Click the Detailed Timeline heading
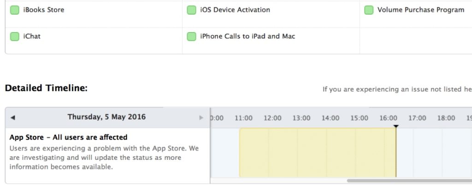472x192 pixels. click(x=46, y=88)
